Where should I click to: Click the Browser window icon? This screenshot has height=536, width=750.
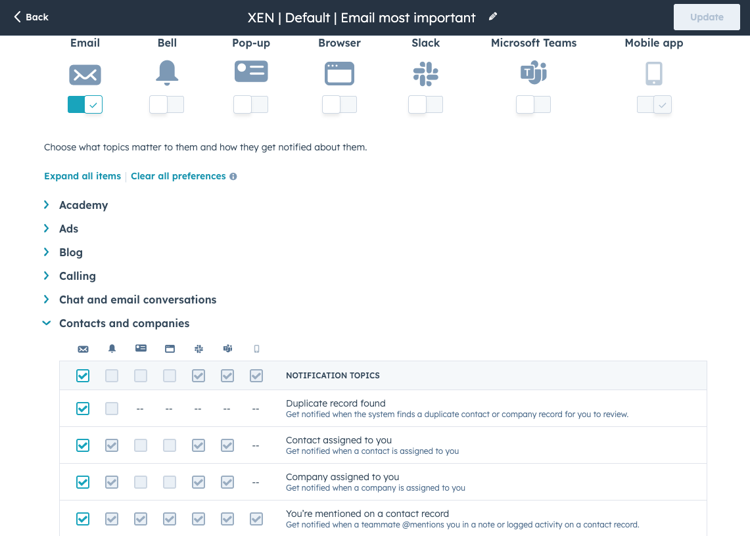point(339,74)
